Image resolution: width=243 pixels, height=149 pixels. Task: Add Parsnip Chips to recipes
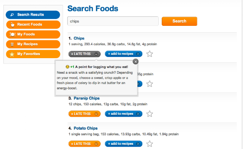[x=123, y=114]
